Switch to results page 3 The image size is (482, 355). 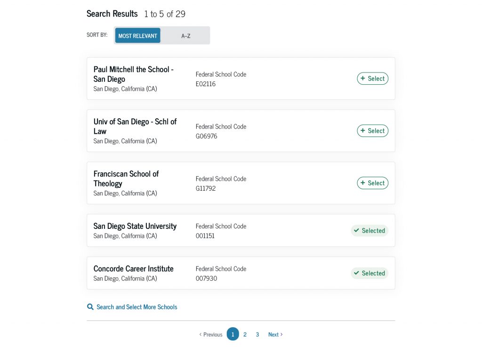click(x=257, y=334)
